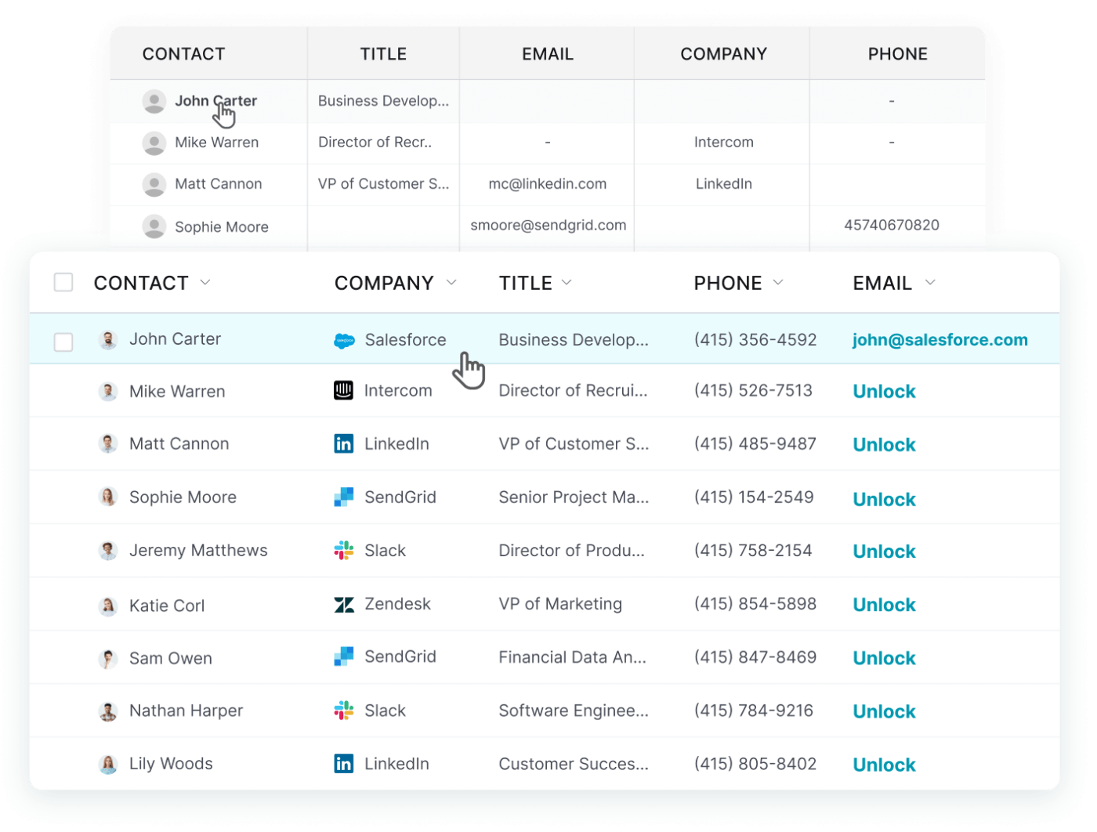Screen dimensions: 1097x832
Task: Click the Zendesk logo icon
Action: [x=343, y=605]
